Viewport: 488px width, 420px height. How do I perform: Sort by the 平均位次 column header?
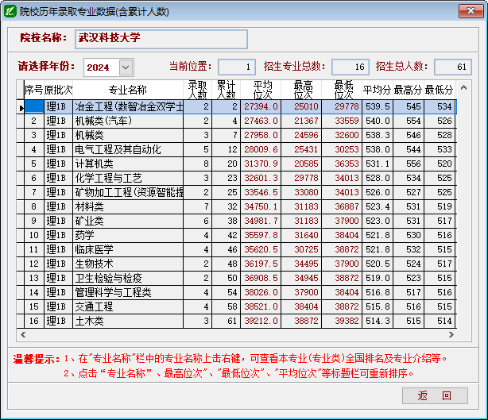coord(261,91)
